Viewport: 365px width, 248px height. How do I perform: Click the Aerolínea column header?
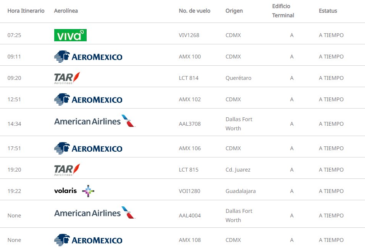(x=66, y=11)
